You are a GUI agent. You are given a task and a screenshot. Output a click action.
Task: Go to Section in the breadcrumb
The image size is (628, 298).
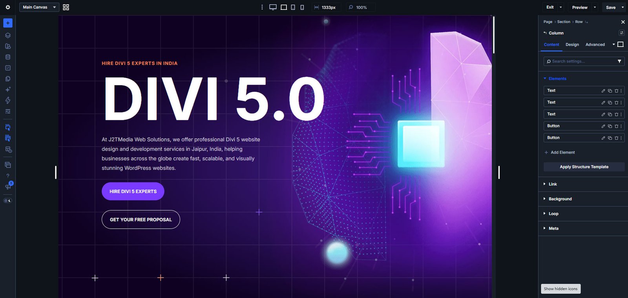click(564, 22)
